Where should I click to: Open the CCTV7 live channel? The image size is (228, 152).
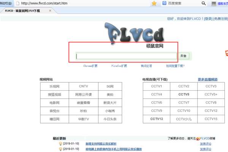click(184, 103)
